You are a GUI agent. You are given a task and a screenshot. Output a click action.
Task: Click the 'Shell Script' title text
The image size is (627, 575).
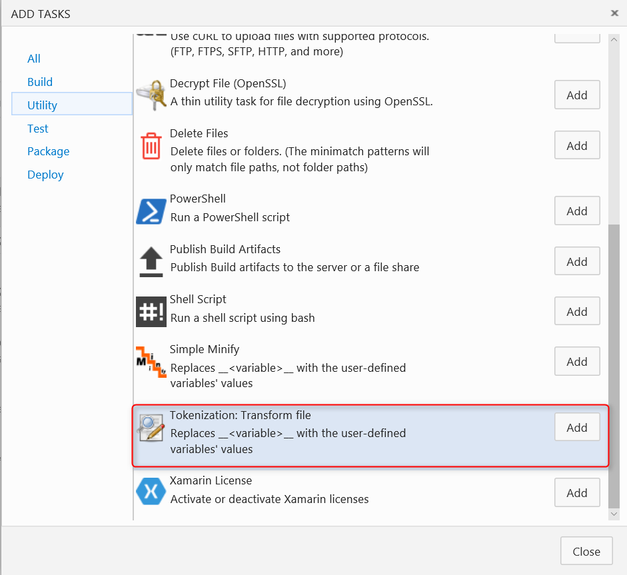(198, 300)
